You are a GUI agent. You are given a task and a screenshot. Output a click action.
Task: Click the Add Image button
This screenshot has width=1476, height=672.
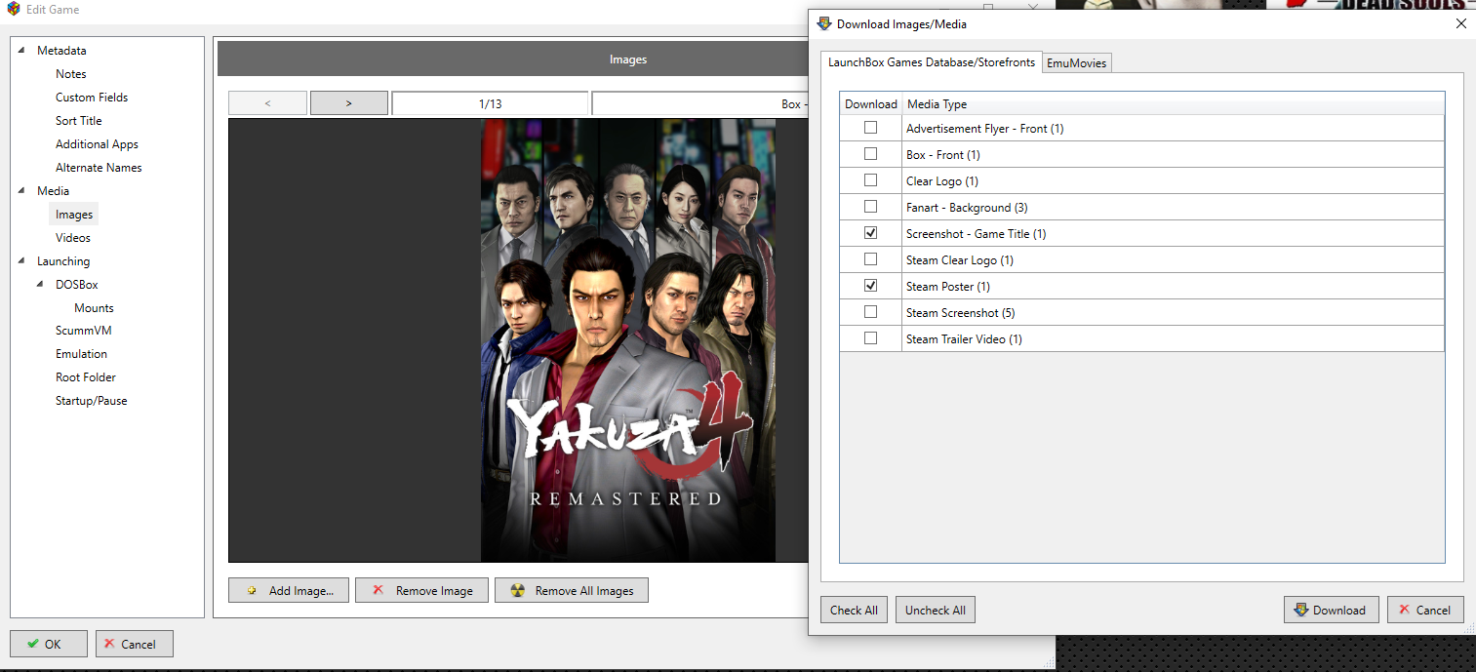289,590
